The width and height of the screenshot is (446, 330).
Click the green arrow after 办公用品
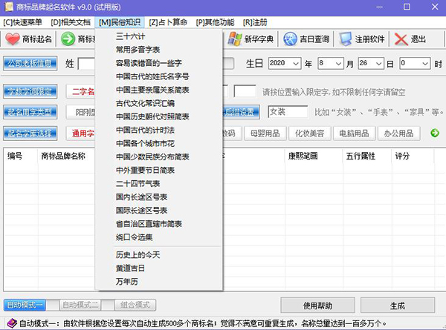(435, 133)
